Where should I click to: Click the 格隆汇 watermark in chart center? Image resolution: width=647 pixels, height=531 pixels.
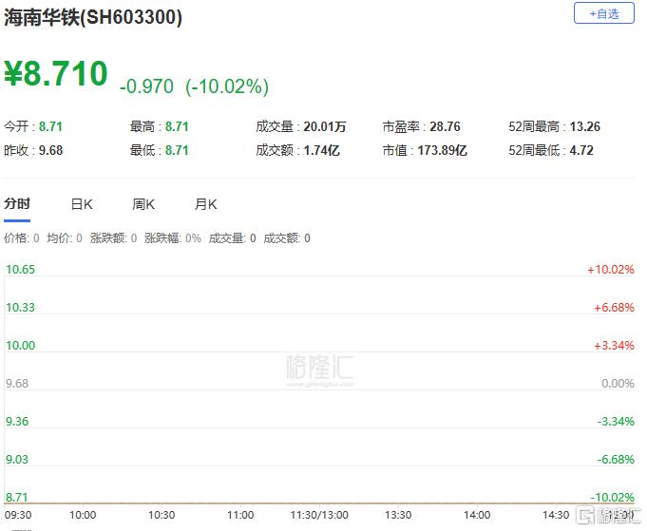click(319, 369)
